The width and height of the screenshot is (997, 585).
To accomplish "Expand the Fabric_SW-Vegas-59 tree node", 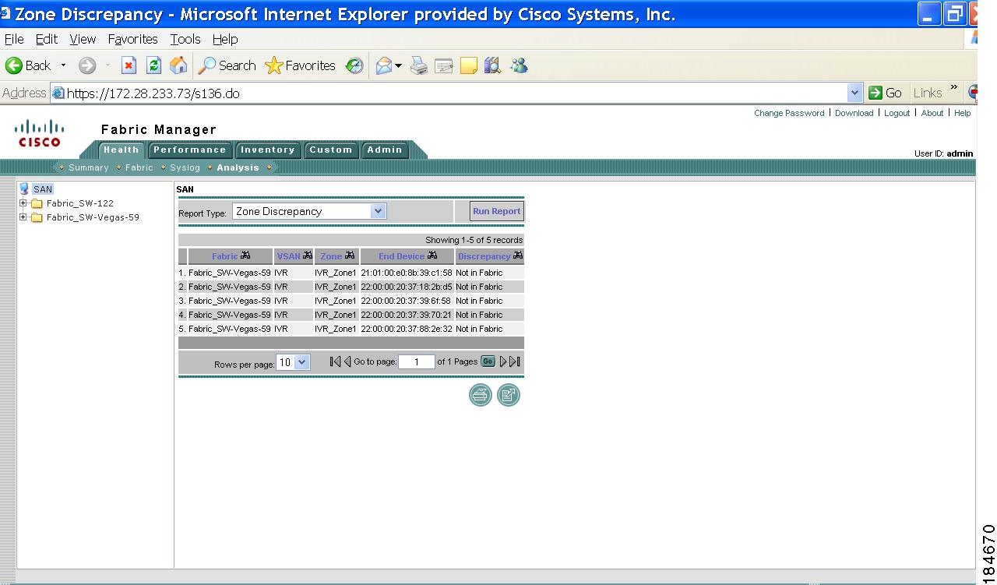I will click(23, 217).
